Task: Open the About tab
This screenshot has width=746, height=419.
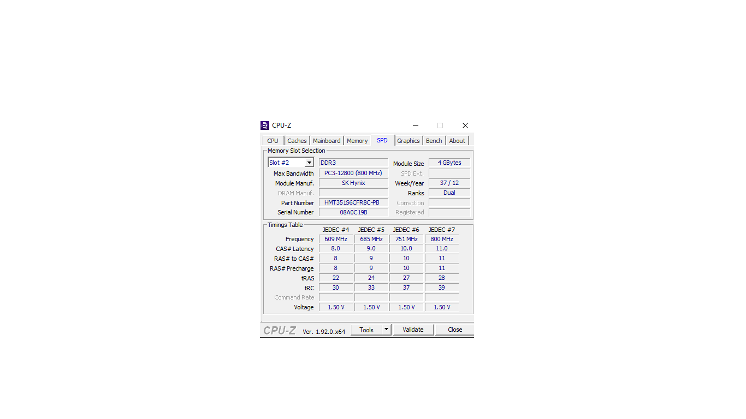Action: click(457, 141)
